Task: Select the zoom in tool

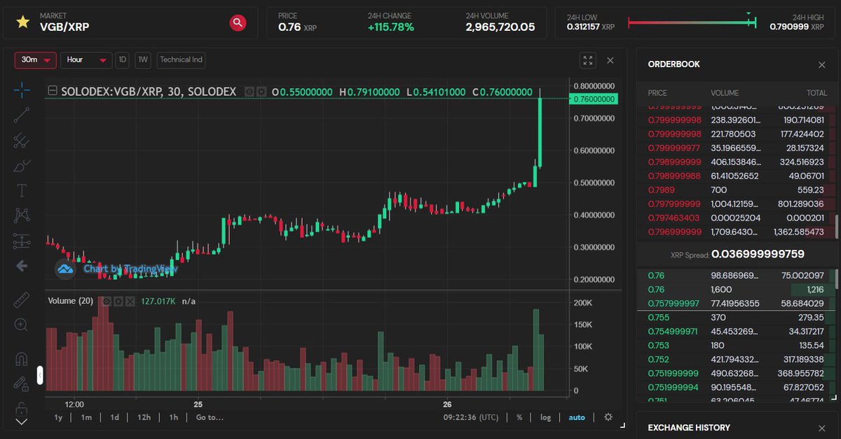Action: [x=22, y=325]
